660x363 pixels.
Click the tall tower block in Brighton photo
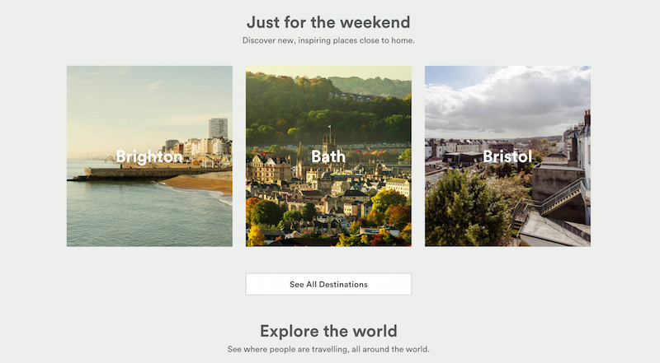218,128
